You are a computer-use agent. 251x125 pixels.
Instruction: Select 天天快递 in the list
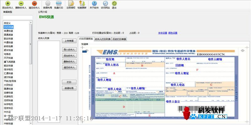8,58
